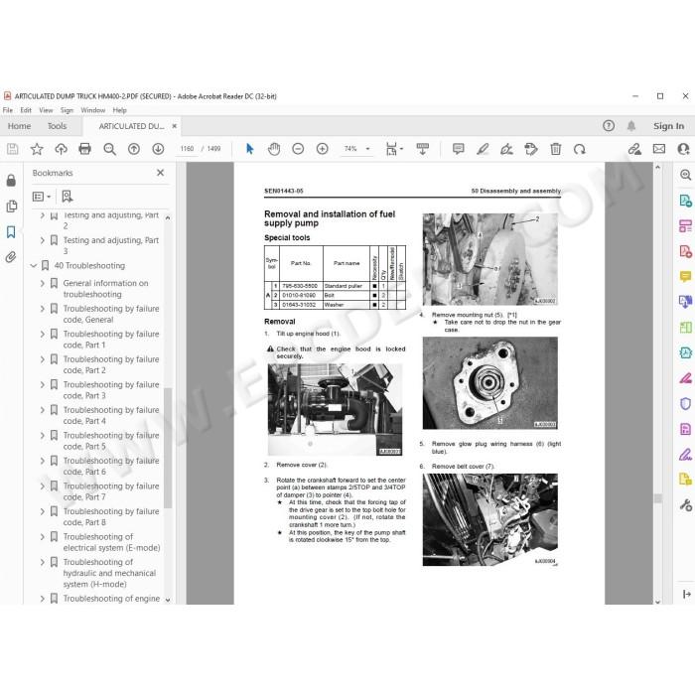The width and height of the screenshot is (695, 695).
Task: Expand Troubleshooting by failure code, Part 1
Action: [x=43, y=334]
